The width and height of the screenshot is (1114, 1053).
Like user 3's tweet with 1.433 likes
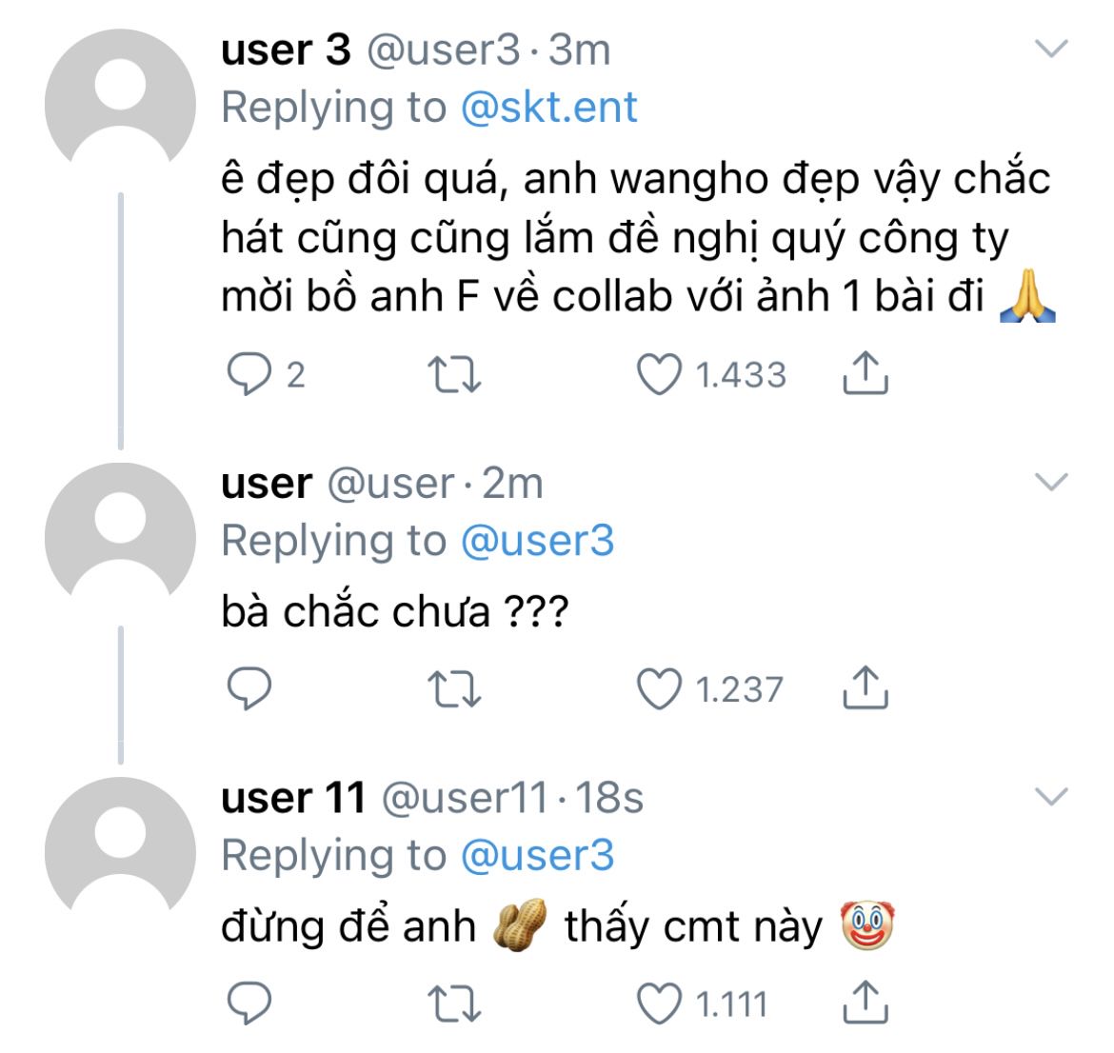(x=659, y=374)
